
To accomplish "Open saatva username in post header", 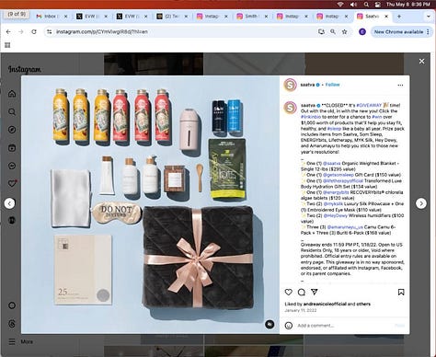I will coord(307,85).
